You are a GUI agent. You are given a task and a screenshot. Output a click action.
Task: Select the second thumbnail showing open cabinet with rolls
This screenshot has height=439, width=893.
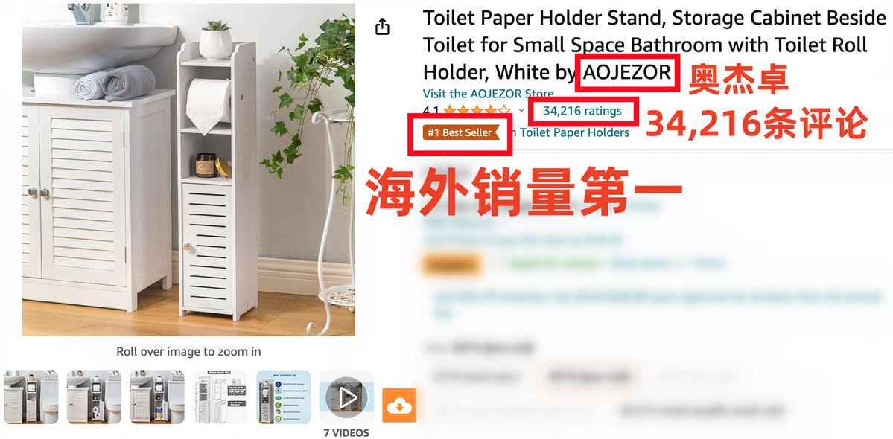coord(94,397)
